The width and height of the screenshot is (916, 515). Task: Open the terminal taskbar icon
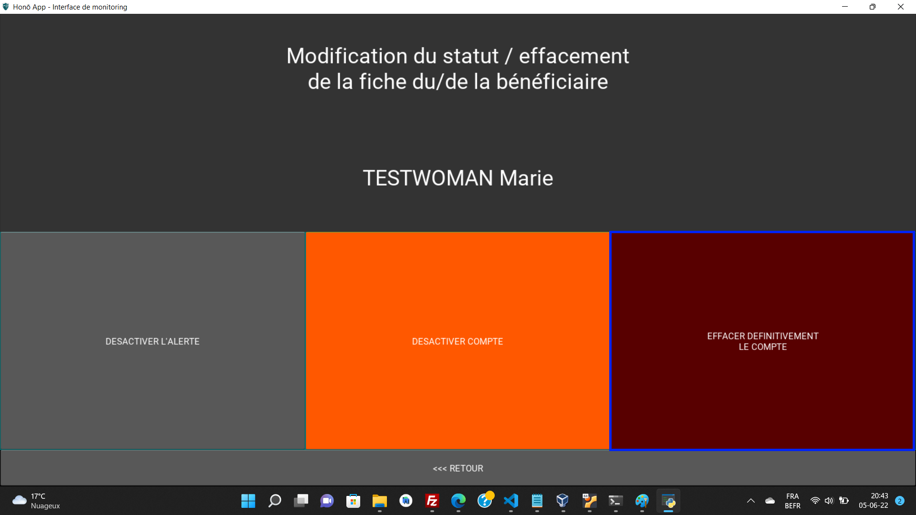point(615,501)
